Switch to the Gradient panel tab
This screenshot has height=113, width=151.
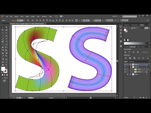pyautogui.click(x=126, y=47)
